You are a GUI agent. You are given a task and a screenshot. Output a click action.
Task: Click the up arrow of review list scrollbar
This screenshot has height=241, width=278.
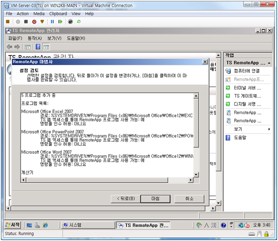click(x=196, y=96)
